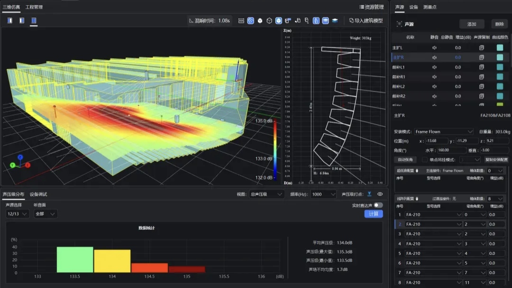Click the layers stack toolbar icon
This screenshot has width=512, height=288.
[x=335, y=21]
